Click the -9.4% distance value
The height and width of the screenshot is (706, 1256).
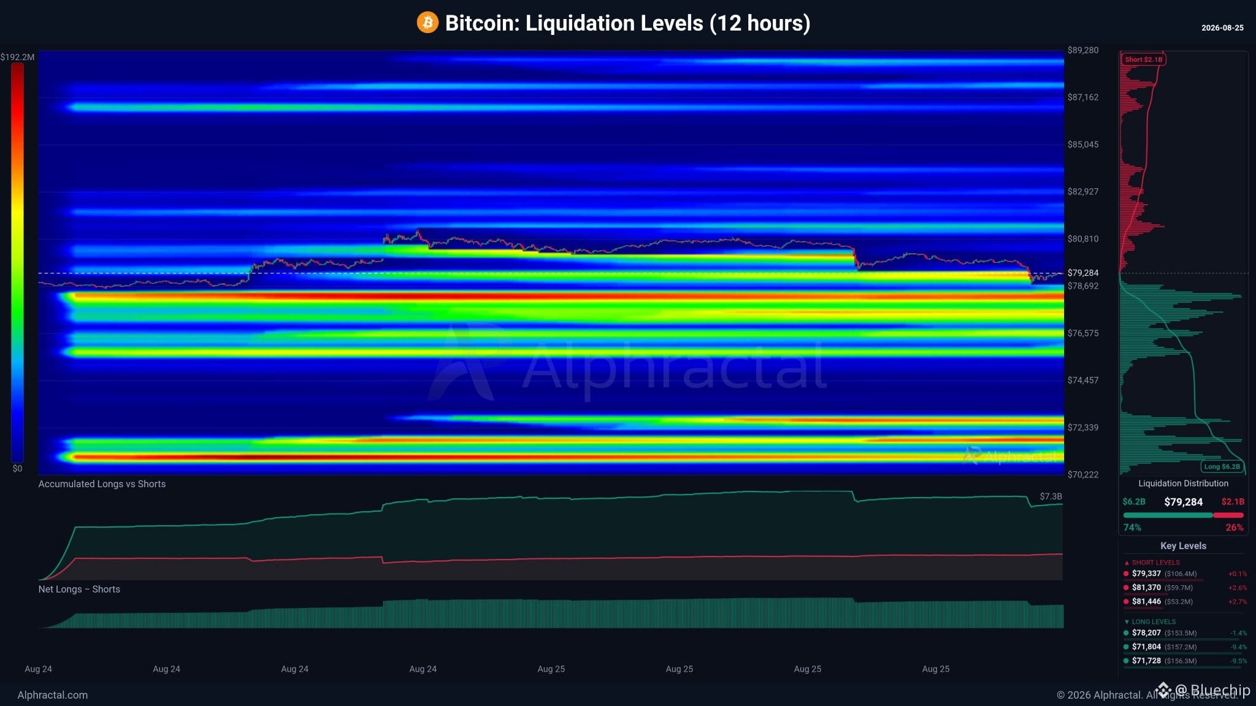point(1238,647)
